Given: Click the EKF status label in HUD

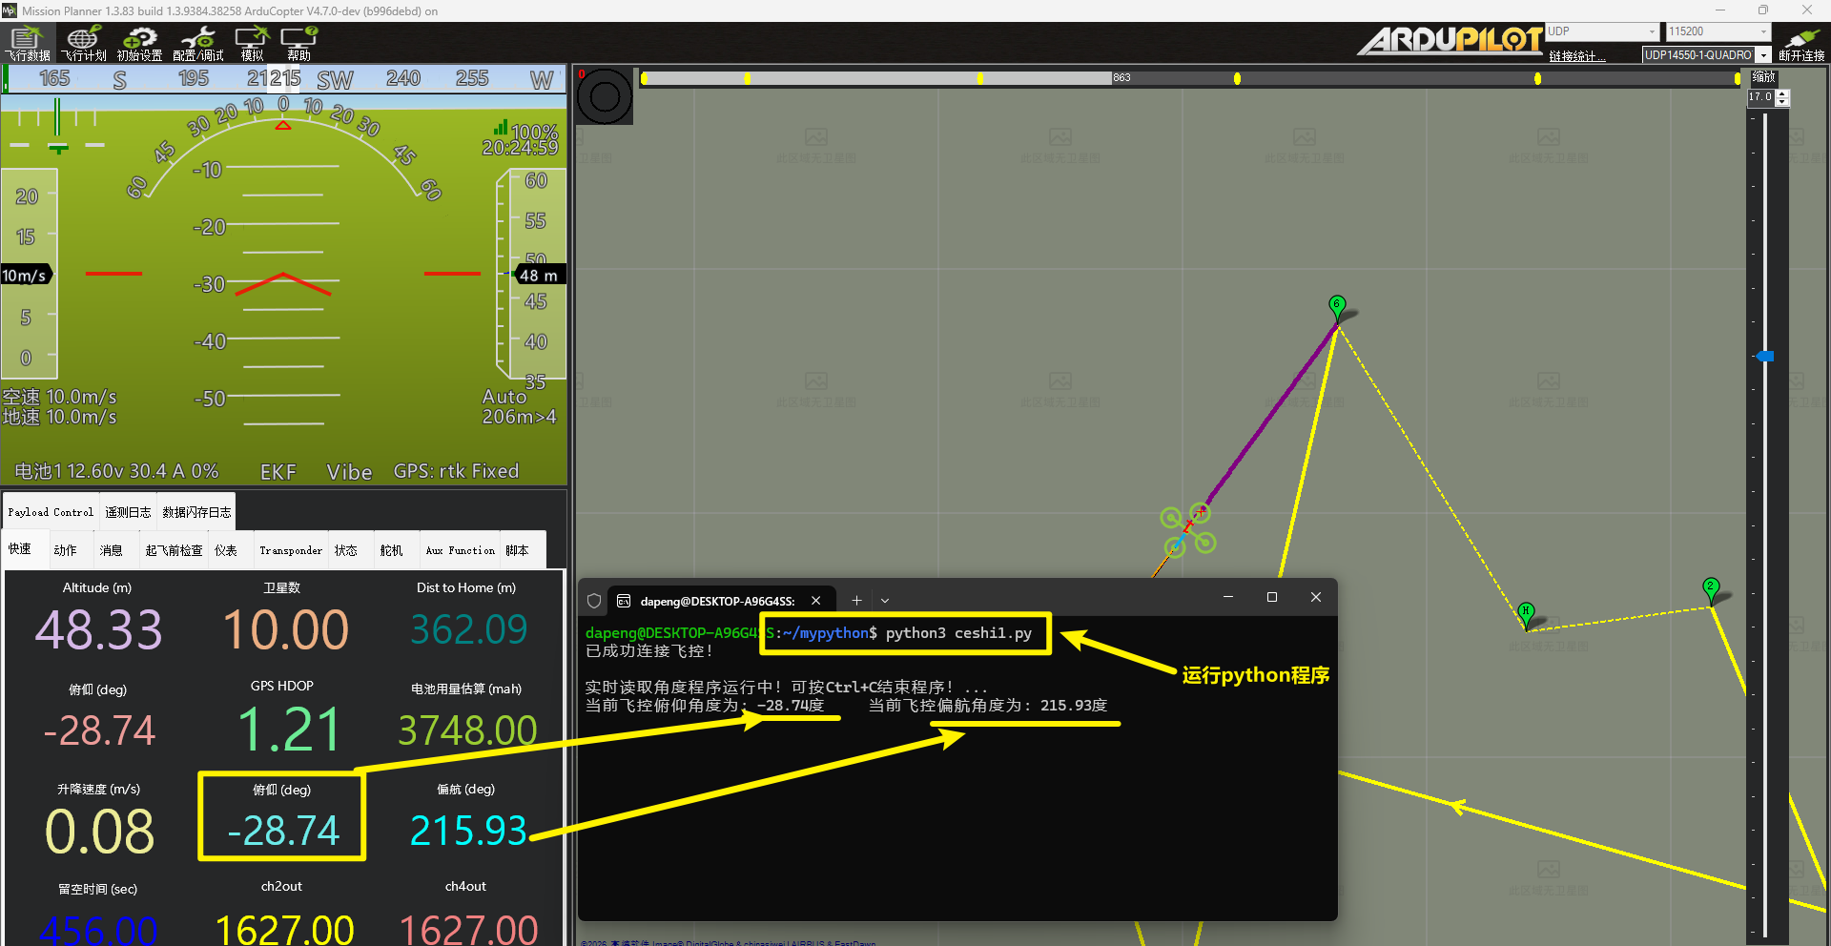Looking at the screenshot, I should click(x=278, y=472).
